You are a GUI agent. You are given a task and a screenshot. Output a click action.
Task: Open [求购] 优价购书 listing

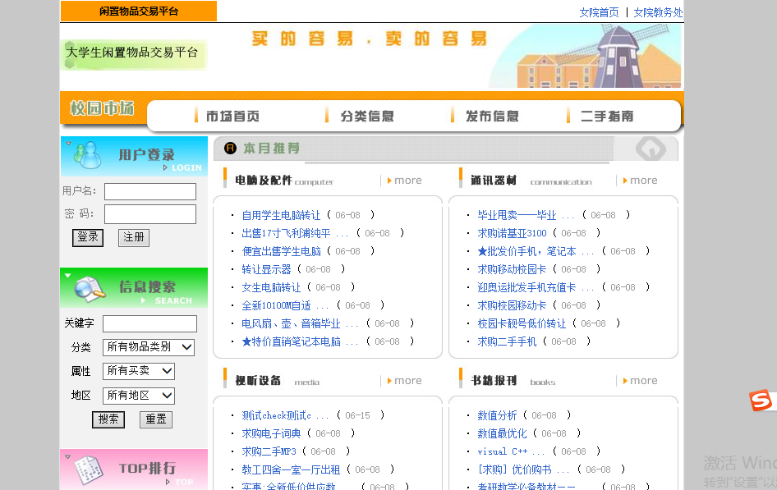coord(524,469)
